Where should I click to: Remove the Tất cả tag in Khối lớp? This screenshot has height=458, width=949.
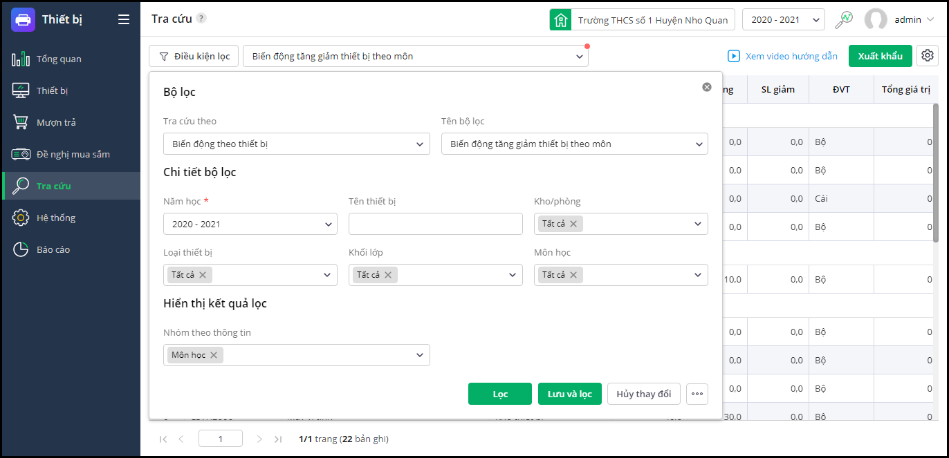click(x=388, y=275)
